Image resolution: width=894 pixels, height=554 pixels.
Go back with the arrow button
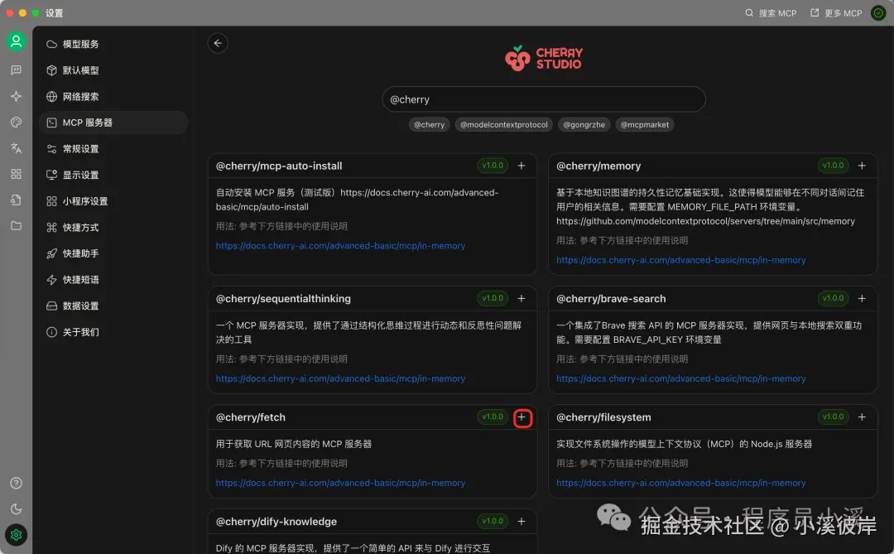tap(218, 43)
